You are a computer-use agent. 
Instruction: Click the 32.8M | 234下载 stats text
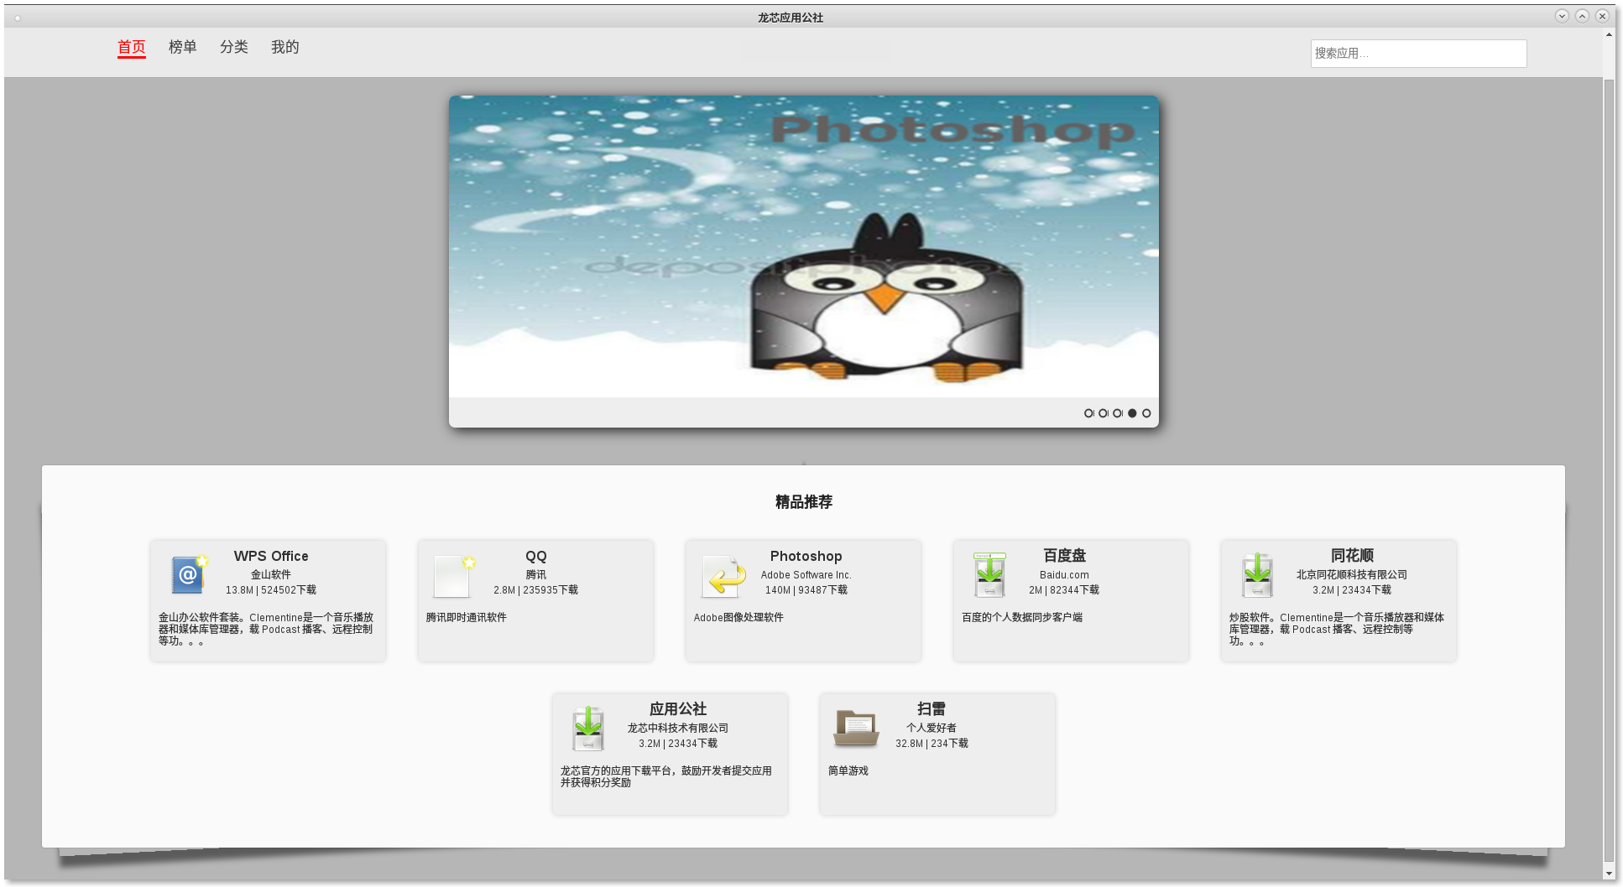(932, 743)
